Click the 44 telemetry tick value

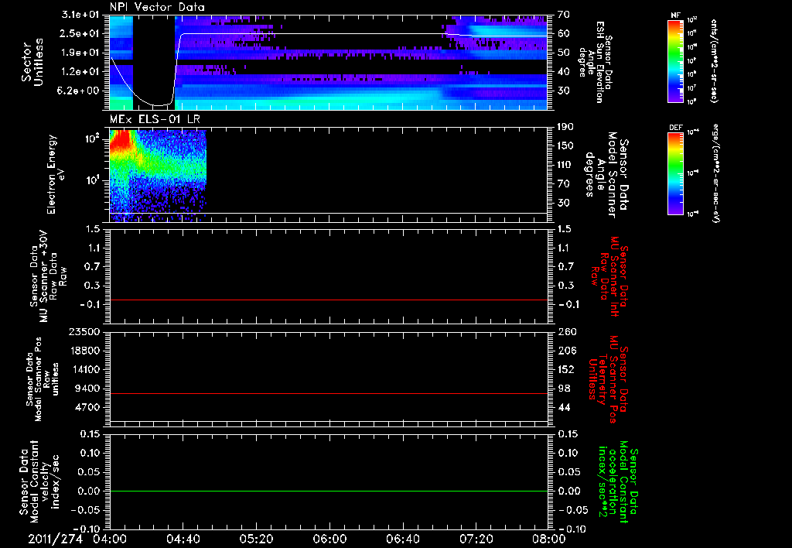[564, 407]
